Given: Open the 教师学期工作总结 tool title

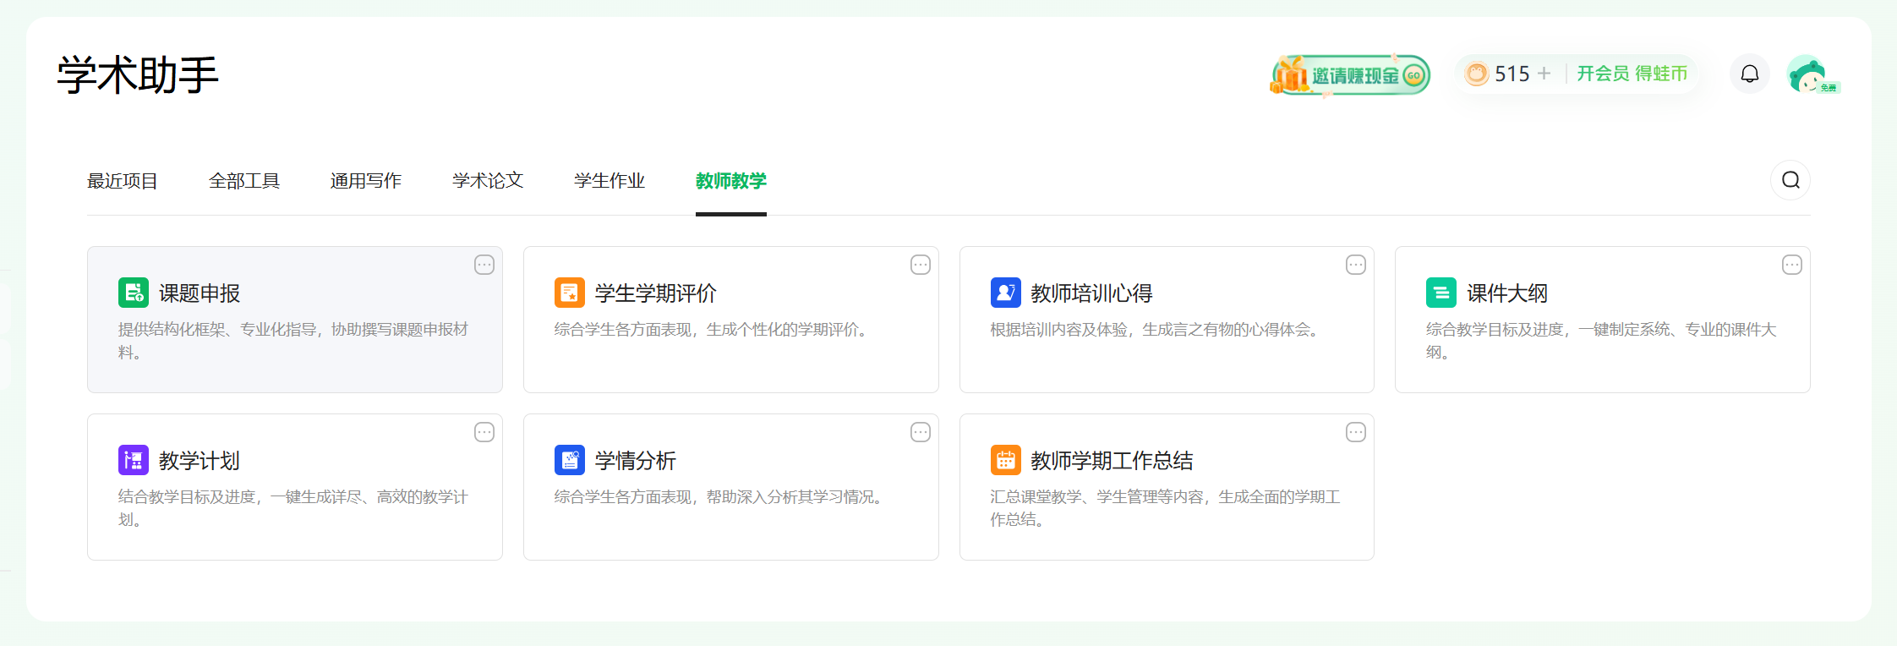Looking at the screenshot, I should pos(1112,461).
